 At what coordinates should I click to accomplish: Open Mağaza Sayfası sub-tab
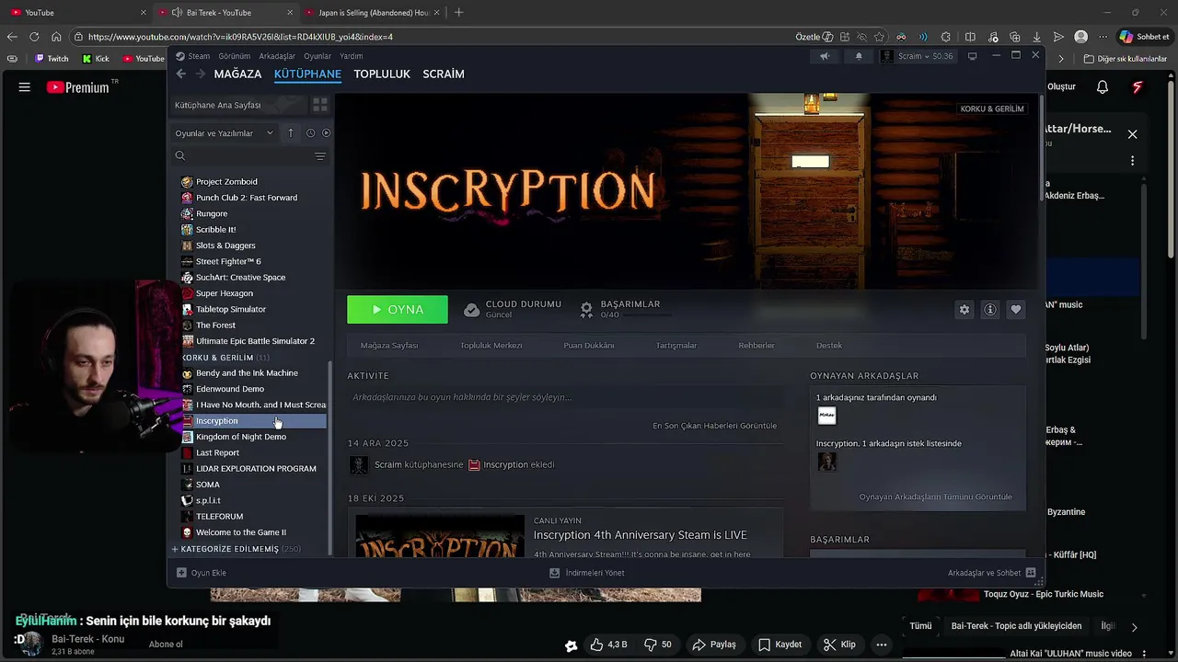click(x=389, y=346)
